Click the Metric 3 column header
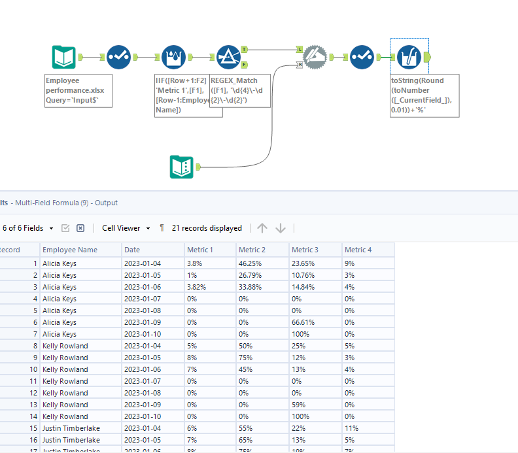Viewport: 518px width, 453px height. pos(315,250)
